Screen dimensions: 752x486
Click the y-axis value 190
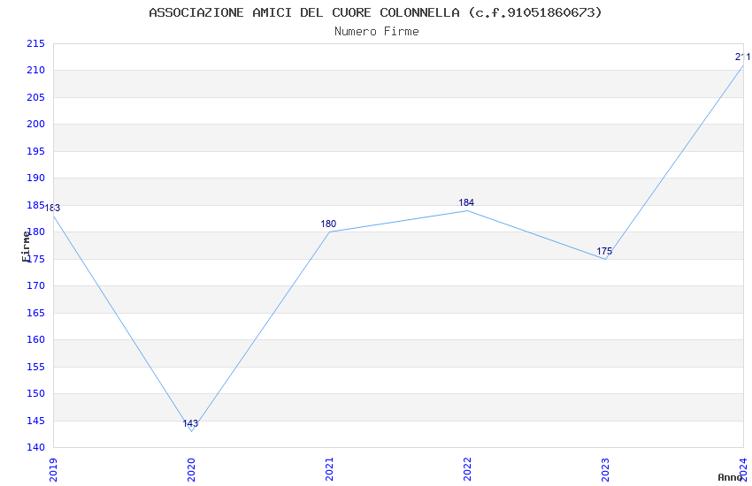coord(35,178)
